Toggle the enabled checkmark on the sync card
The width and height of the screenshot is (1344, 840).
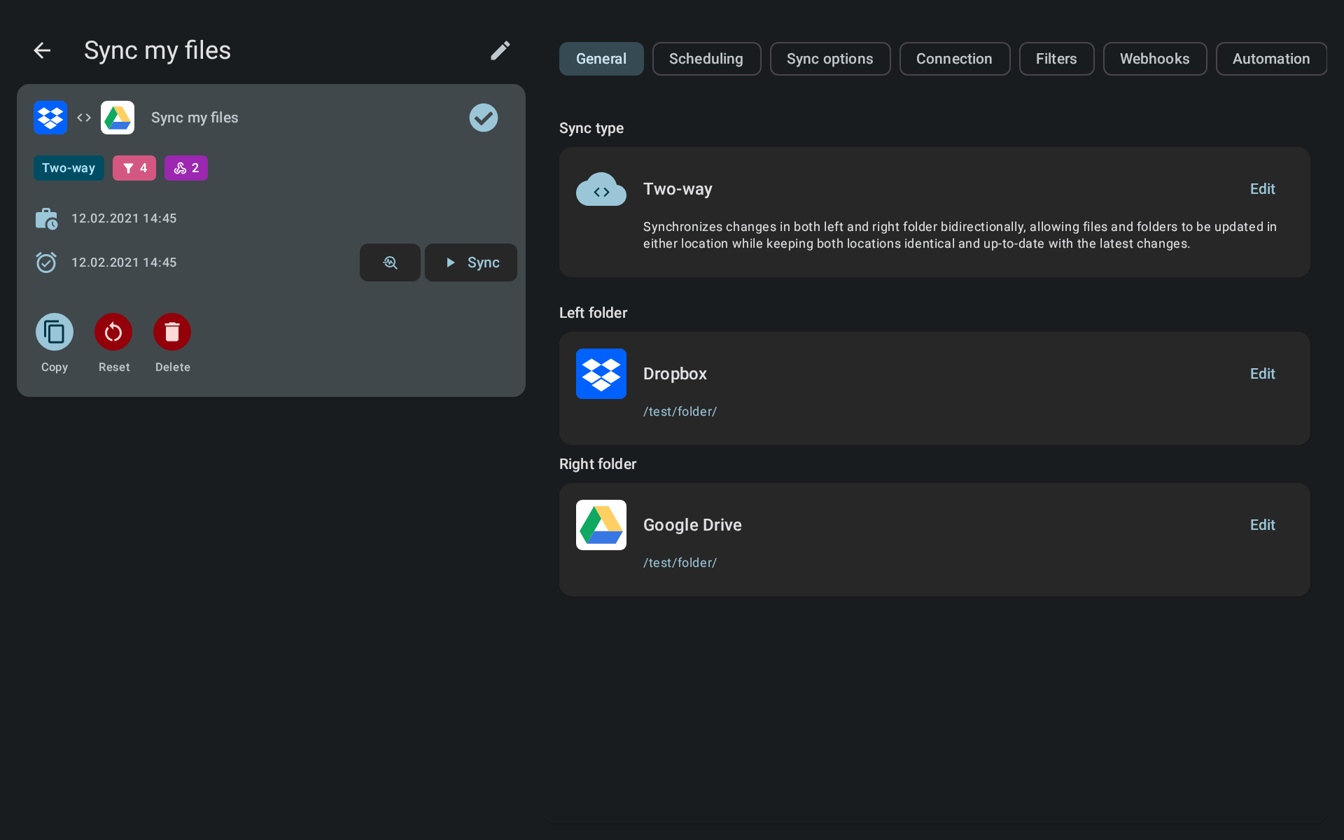pos(484,118)
